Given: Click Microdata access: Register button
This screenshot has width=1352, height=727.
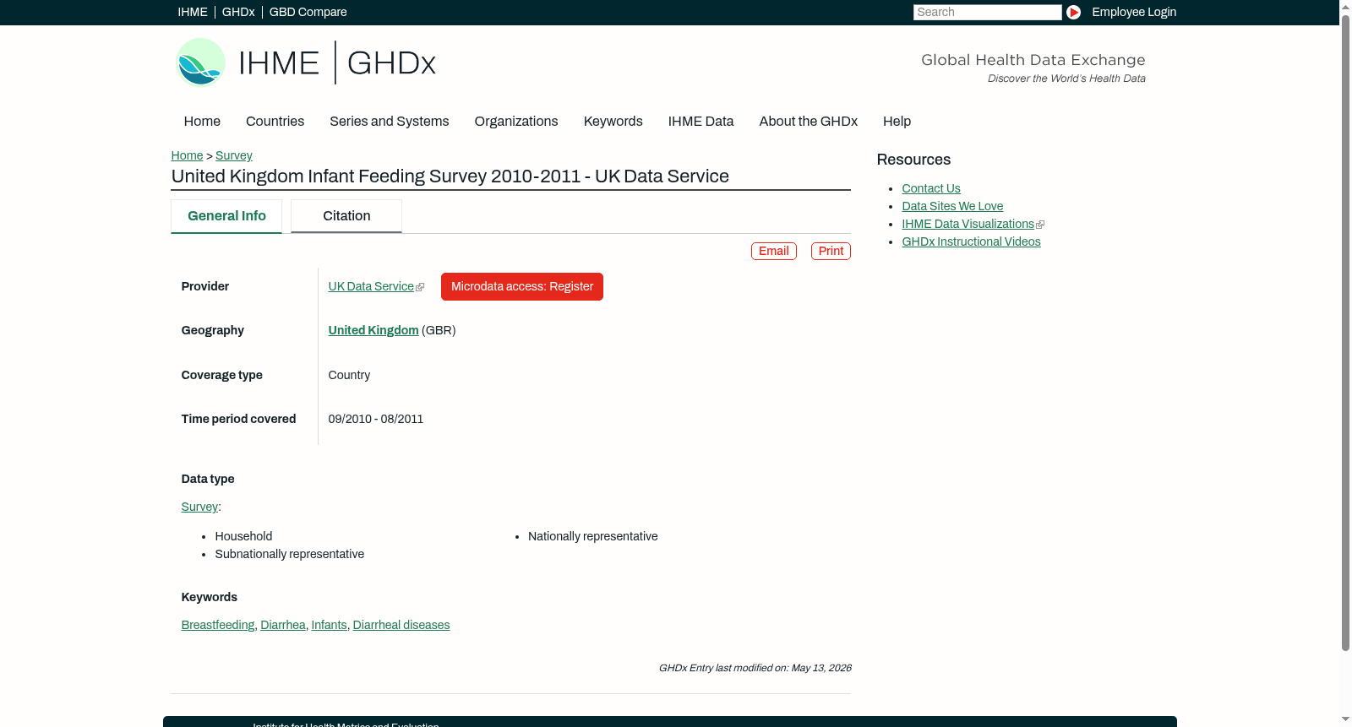Looking at the screenshot, I should (x=522, y=286).
